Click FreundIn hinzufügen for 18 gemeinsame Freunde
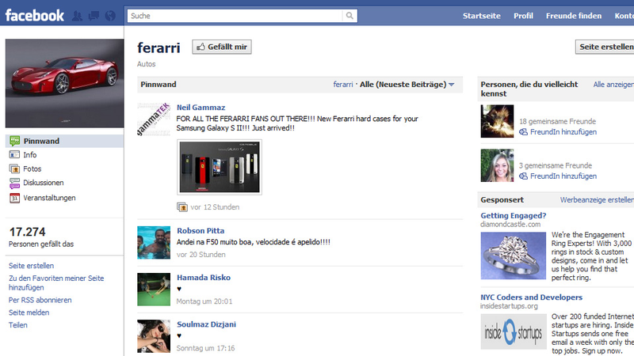 pos(563,132)
